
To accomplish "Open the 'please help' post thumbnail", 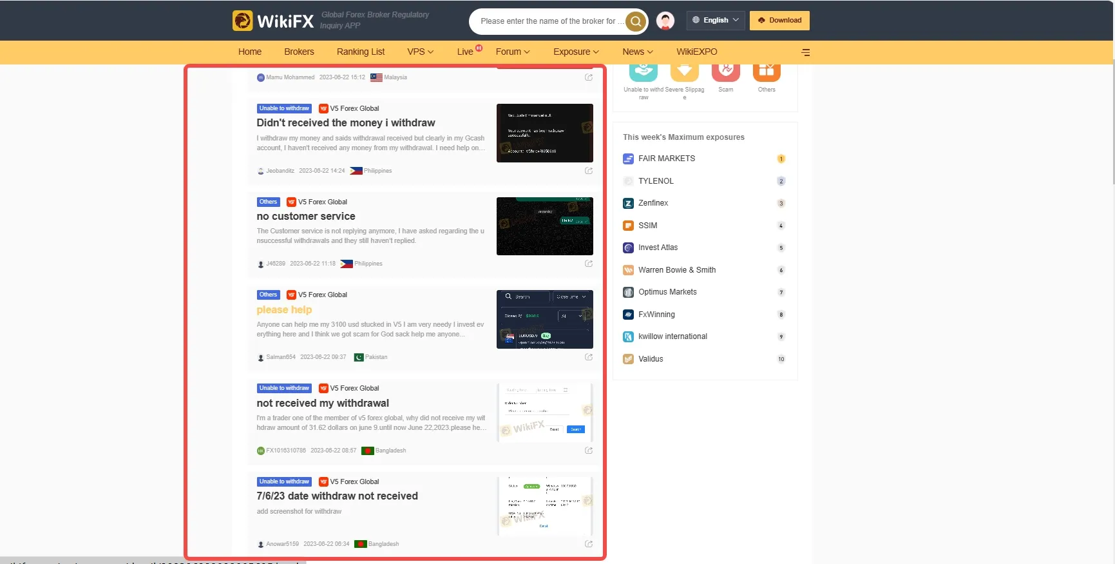I will click(x=545, y=320).
